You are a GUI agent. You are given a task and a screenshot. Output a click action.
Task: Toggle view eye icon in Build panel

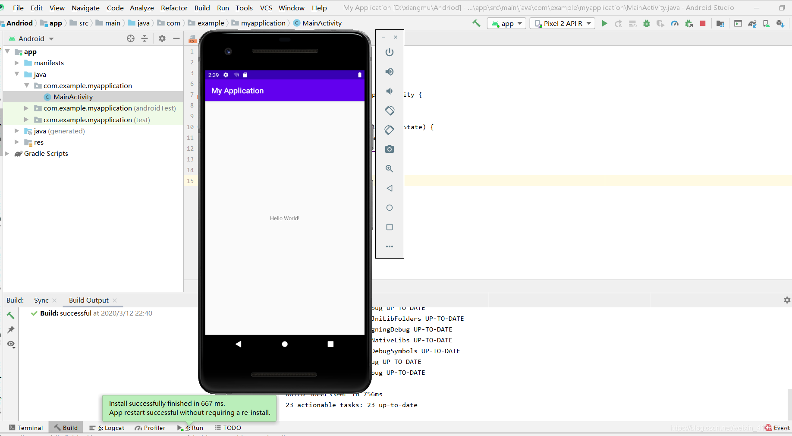(x=11, y=344)
